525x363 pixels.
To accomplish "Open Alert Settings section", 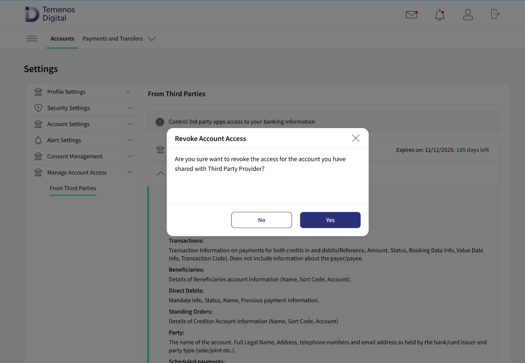I will 82,140.
